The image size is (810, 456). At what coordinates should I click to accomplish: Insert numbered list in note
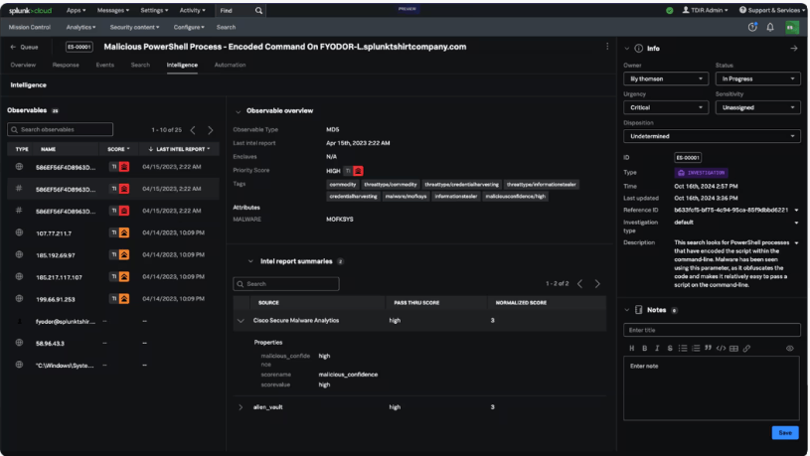tap(696, 348)
